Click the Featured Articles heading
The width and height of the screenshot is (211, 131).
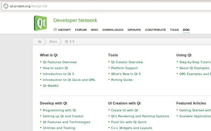click(191, 103)
